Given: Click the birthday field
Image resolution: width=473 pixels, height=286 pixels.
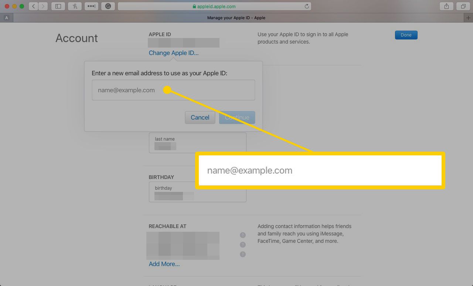Looking at the screenshot, I should click(x=197, y=192).
